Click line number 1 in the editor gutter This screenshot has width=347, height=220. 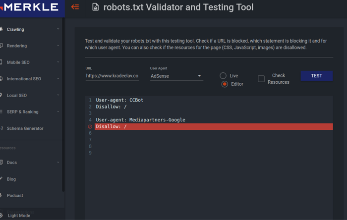pos(90,100)
